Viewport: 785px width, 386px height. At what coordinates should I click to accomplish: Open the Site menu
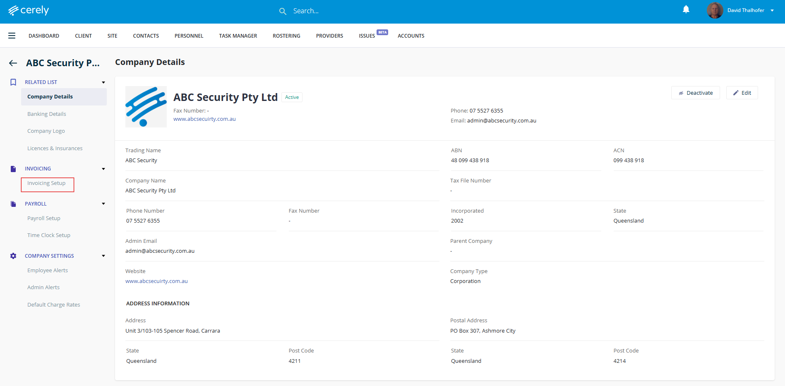113,36
